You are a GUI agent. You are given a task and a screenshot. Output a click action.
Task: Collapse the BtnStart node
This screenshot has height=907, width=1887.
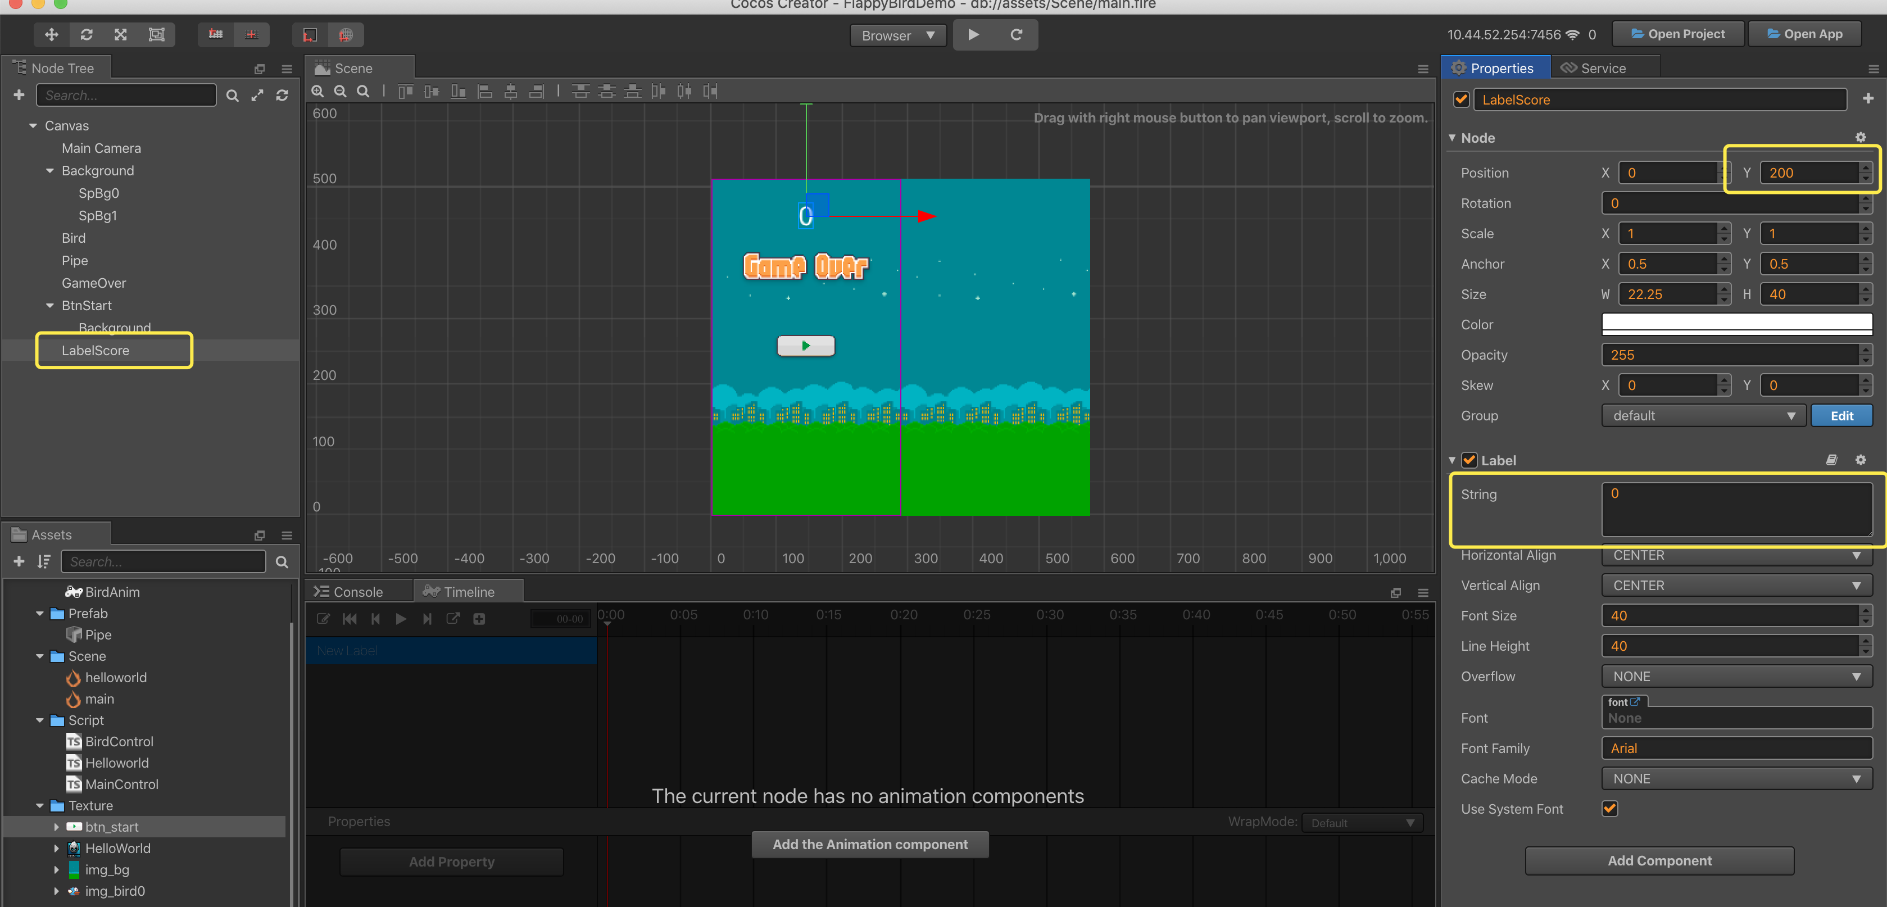point(50,306)
